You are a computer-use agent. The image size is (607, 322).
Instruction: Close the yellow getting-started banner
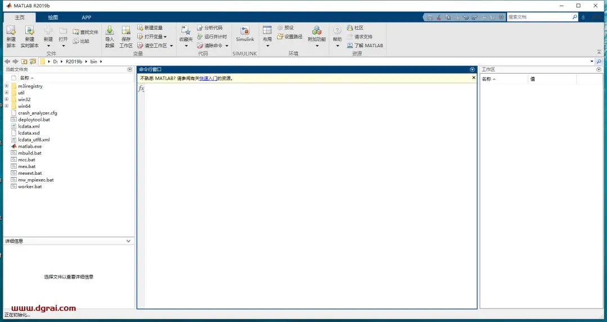click(x=473, y=78)
